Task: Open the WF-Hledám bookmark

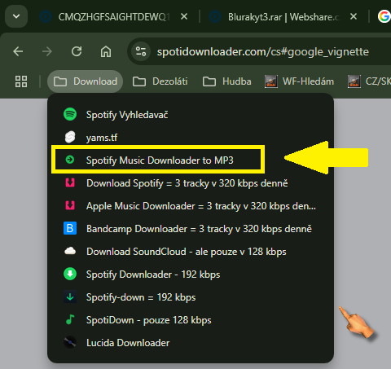Action: [299, 81]
